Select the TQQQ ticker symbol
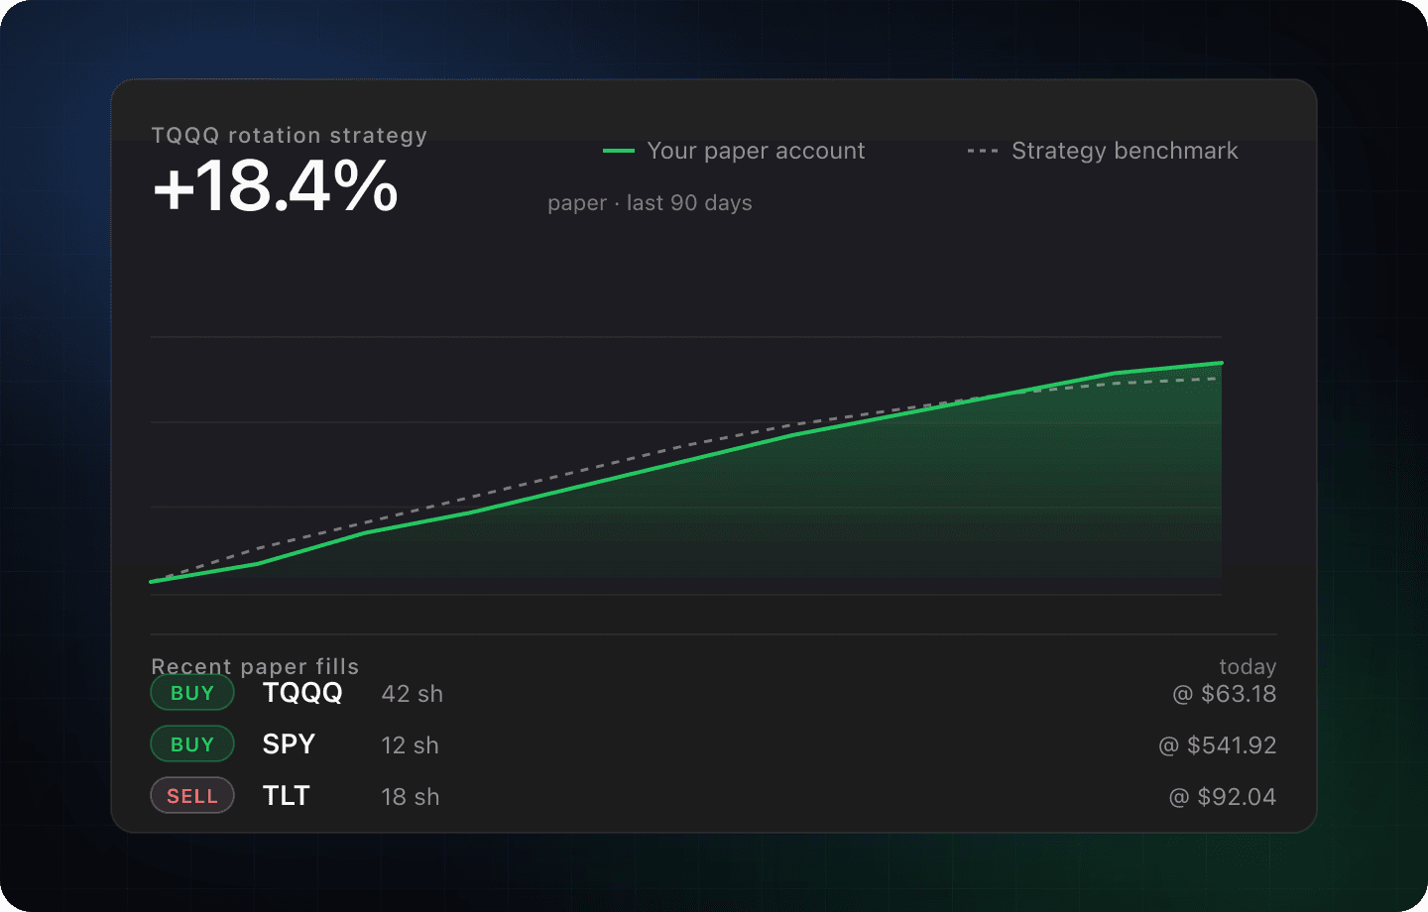Screen dimensions: 1428x912 point(302,693)
